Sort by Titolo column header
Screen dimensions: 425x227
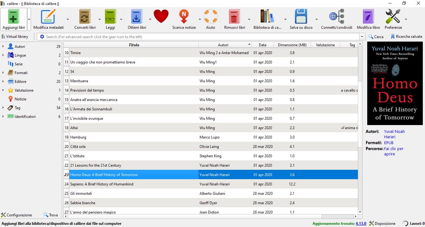coord(134,45)
